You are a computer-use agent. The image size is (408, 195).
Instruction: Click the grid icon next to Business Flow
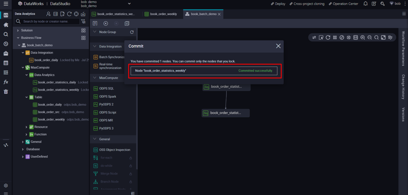[x=83, y=38]
